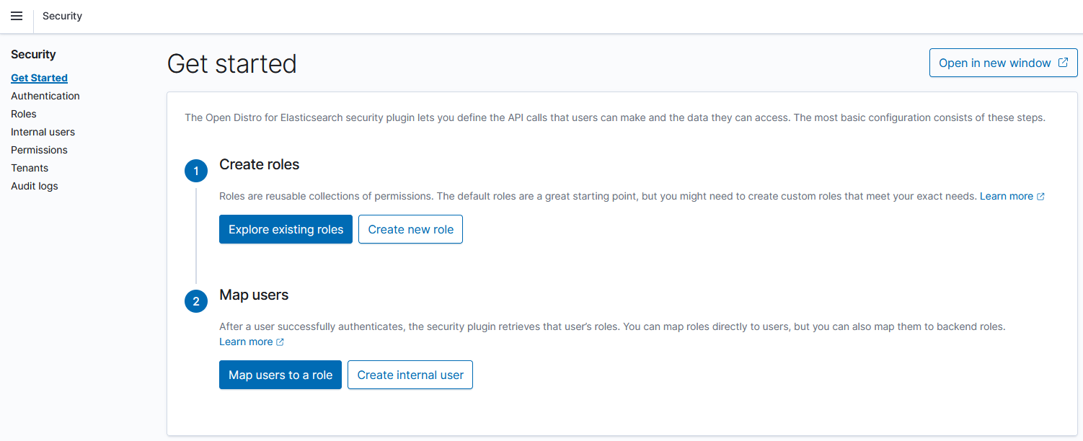Open in new window button
The width and height of the screenshot is (1083, 441).
click(1004, 63)
